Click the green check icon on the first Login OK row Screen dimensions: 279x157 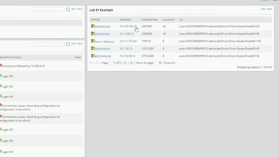[x=0, y=76]
